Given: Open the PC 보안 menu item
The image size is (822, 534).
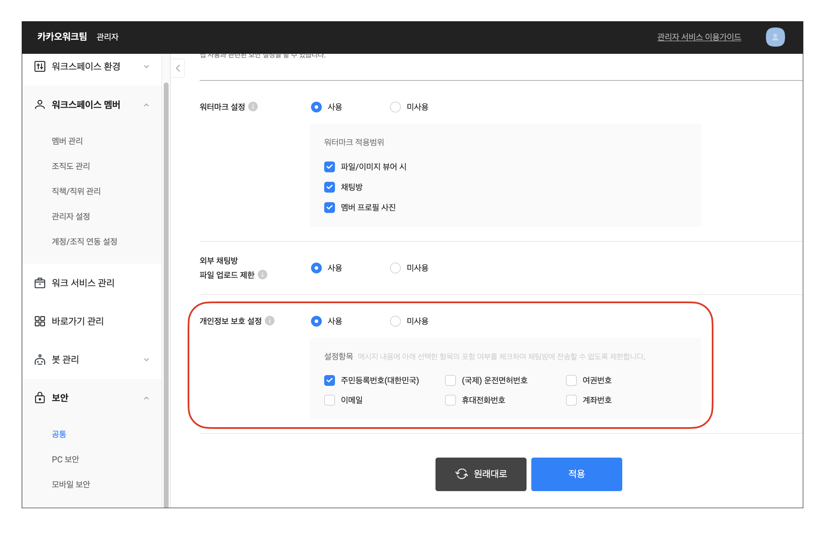Looking at the screenshot, I should pos(65,459).
